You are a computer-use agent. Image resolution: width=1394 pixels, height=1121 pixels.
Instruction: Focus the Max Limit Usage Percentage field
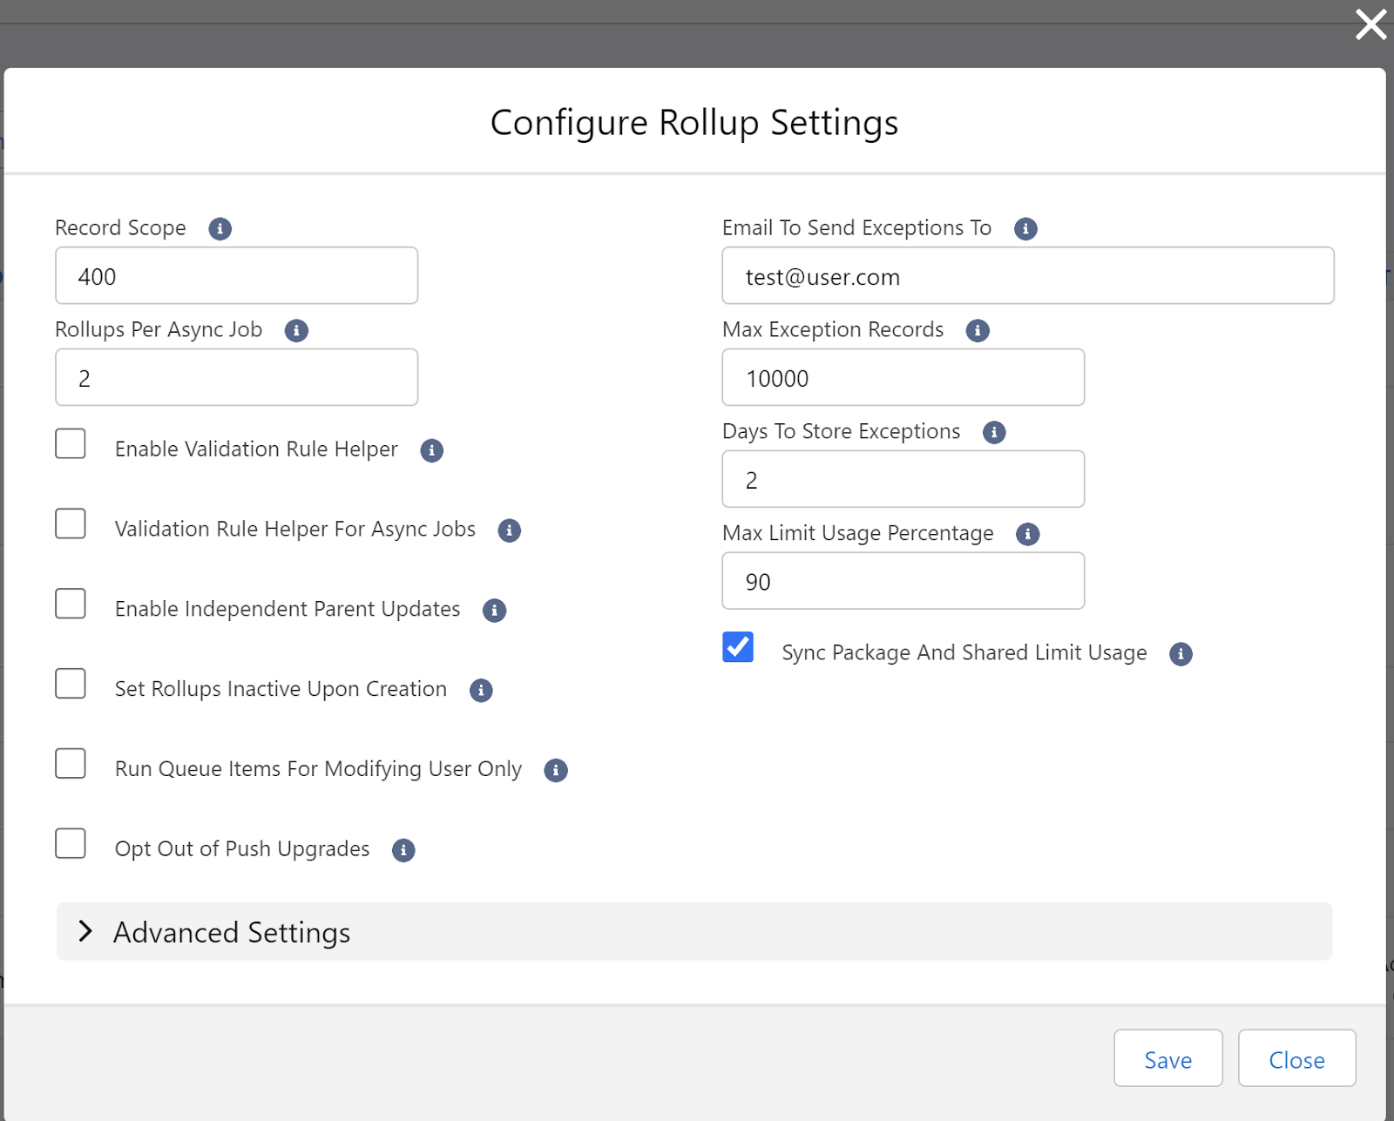pos(903,581)
